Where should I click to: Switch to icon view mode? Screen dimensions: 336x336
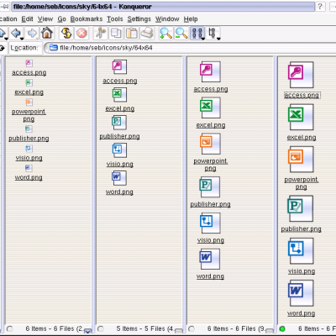[x=197, y=33]
